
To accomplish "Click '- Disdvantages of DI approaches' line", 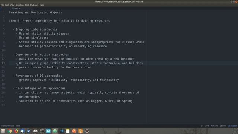I will [x=39, y=88].
